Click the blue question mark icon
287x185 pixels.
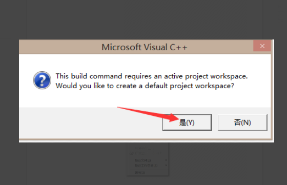tap(42, 80)
